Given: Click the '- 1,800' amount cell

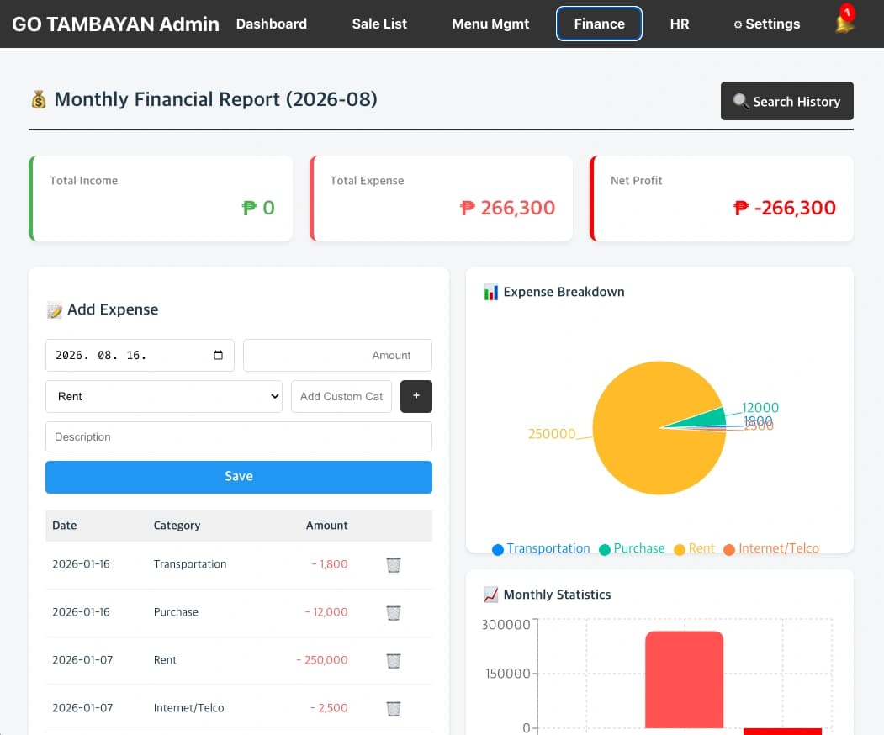Looking at the screenshot, I should pos(329,564).
